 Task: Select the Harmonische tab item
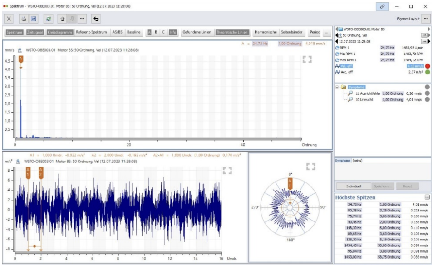coord(266,33)
